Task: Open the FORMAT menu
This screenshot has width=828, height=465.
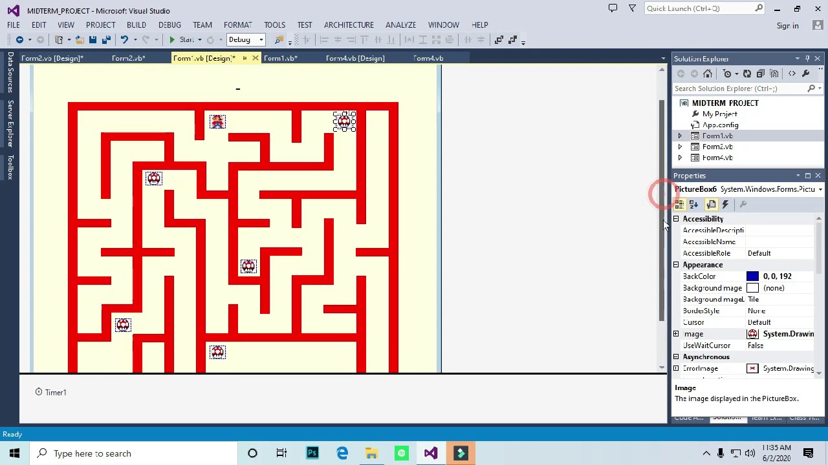Action: [237, 25]
